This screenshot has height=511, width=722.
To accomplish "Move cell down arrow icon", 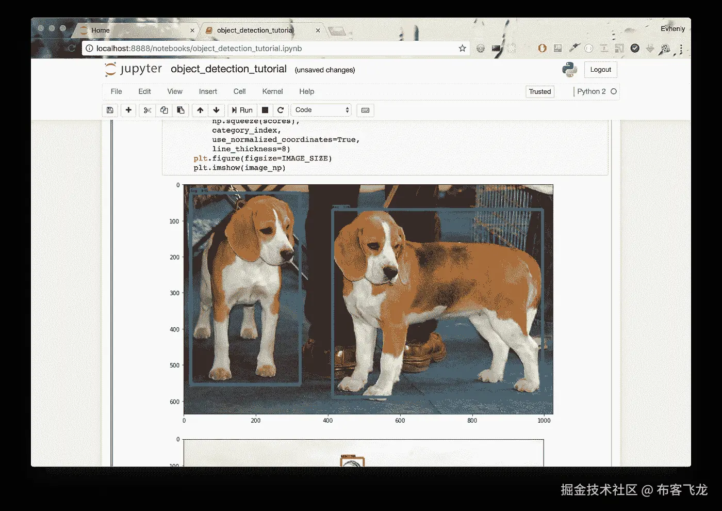I will pyautogui.click(x=217, y=110).
